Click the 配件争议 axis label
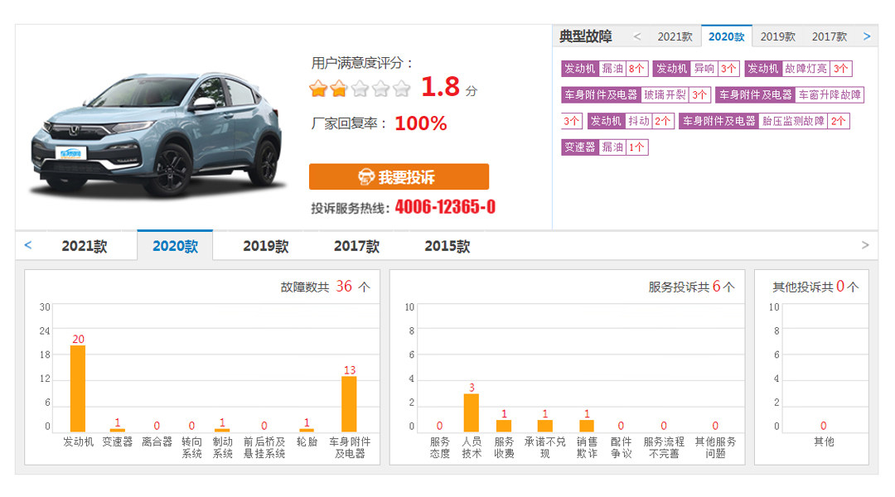 pos(621,447)
